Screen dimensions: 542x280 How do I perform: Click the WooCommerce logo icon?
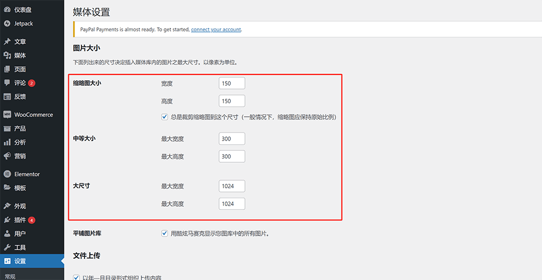pos(7,114)
